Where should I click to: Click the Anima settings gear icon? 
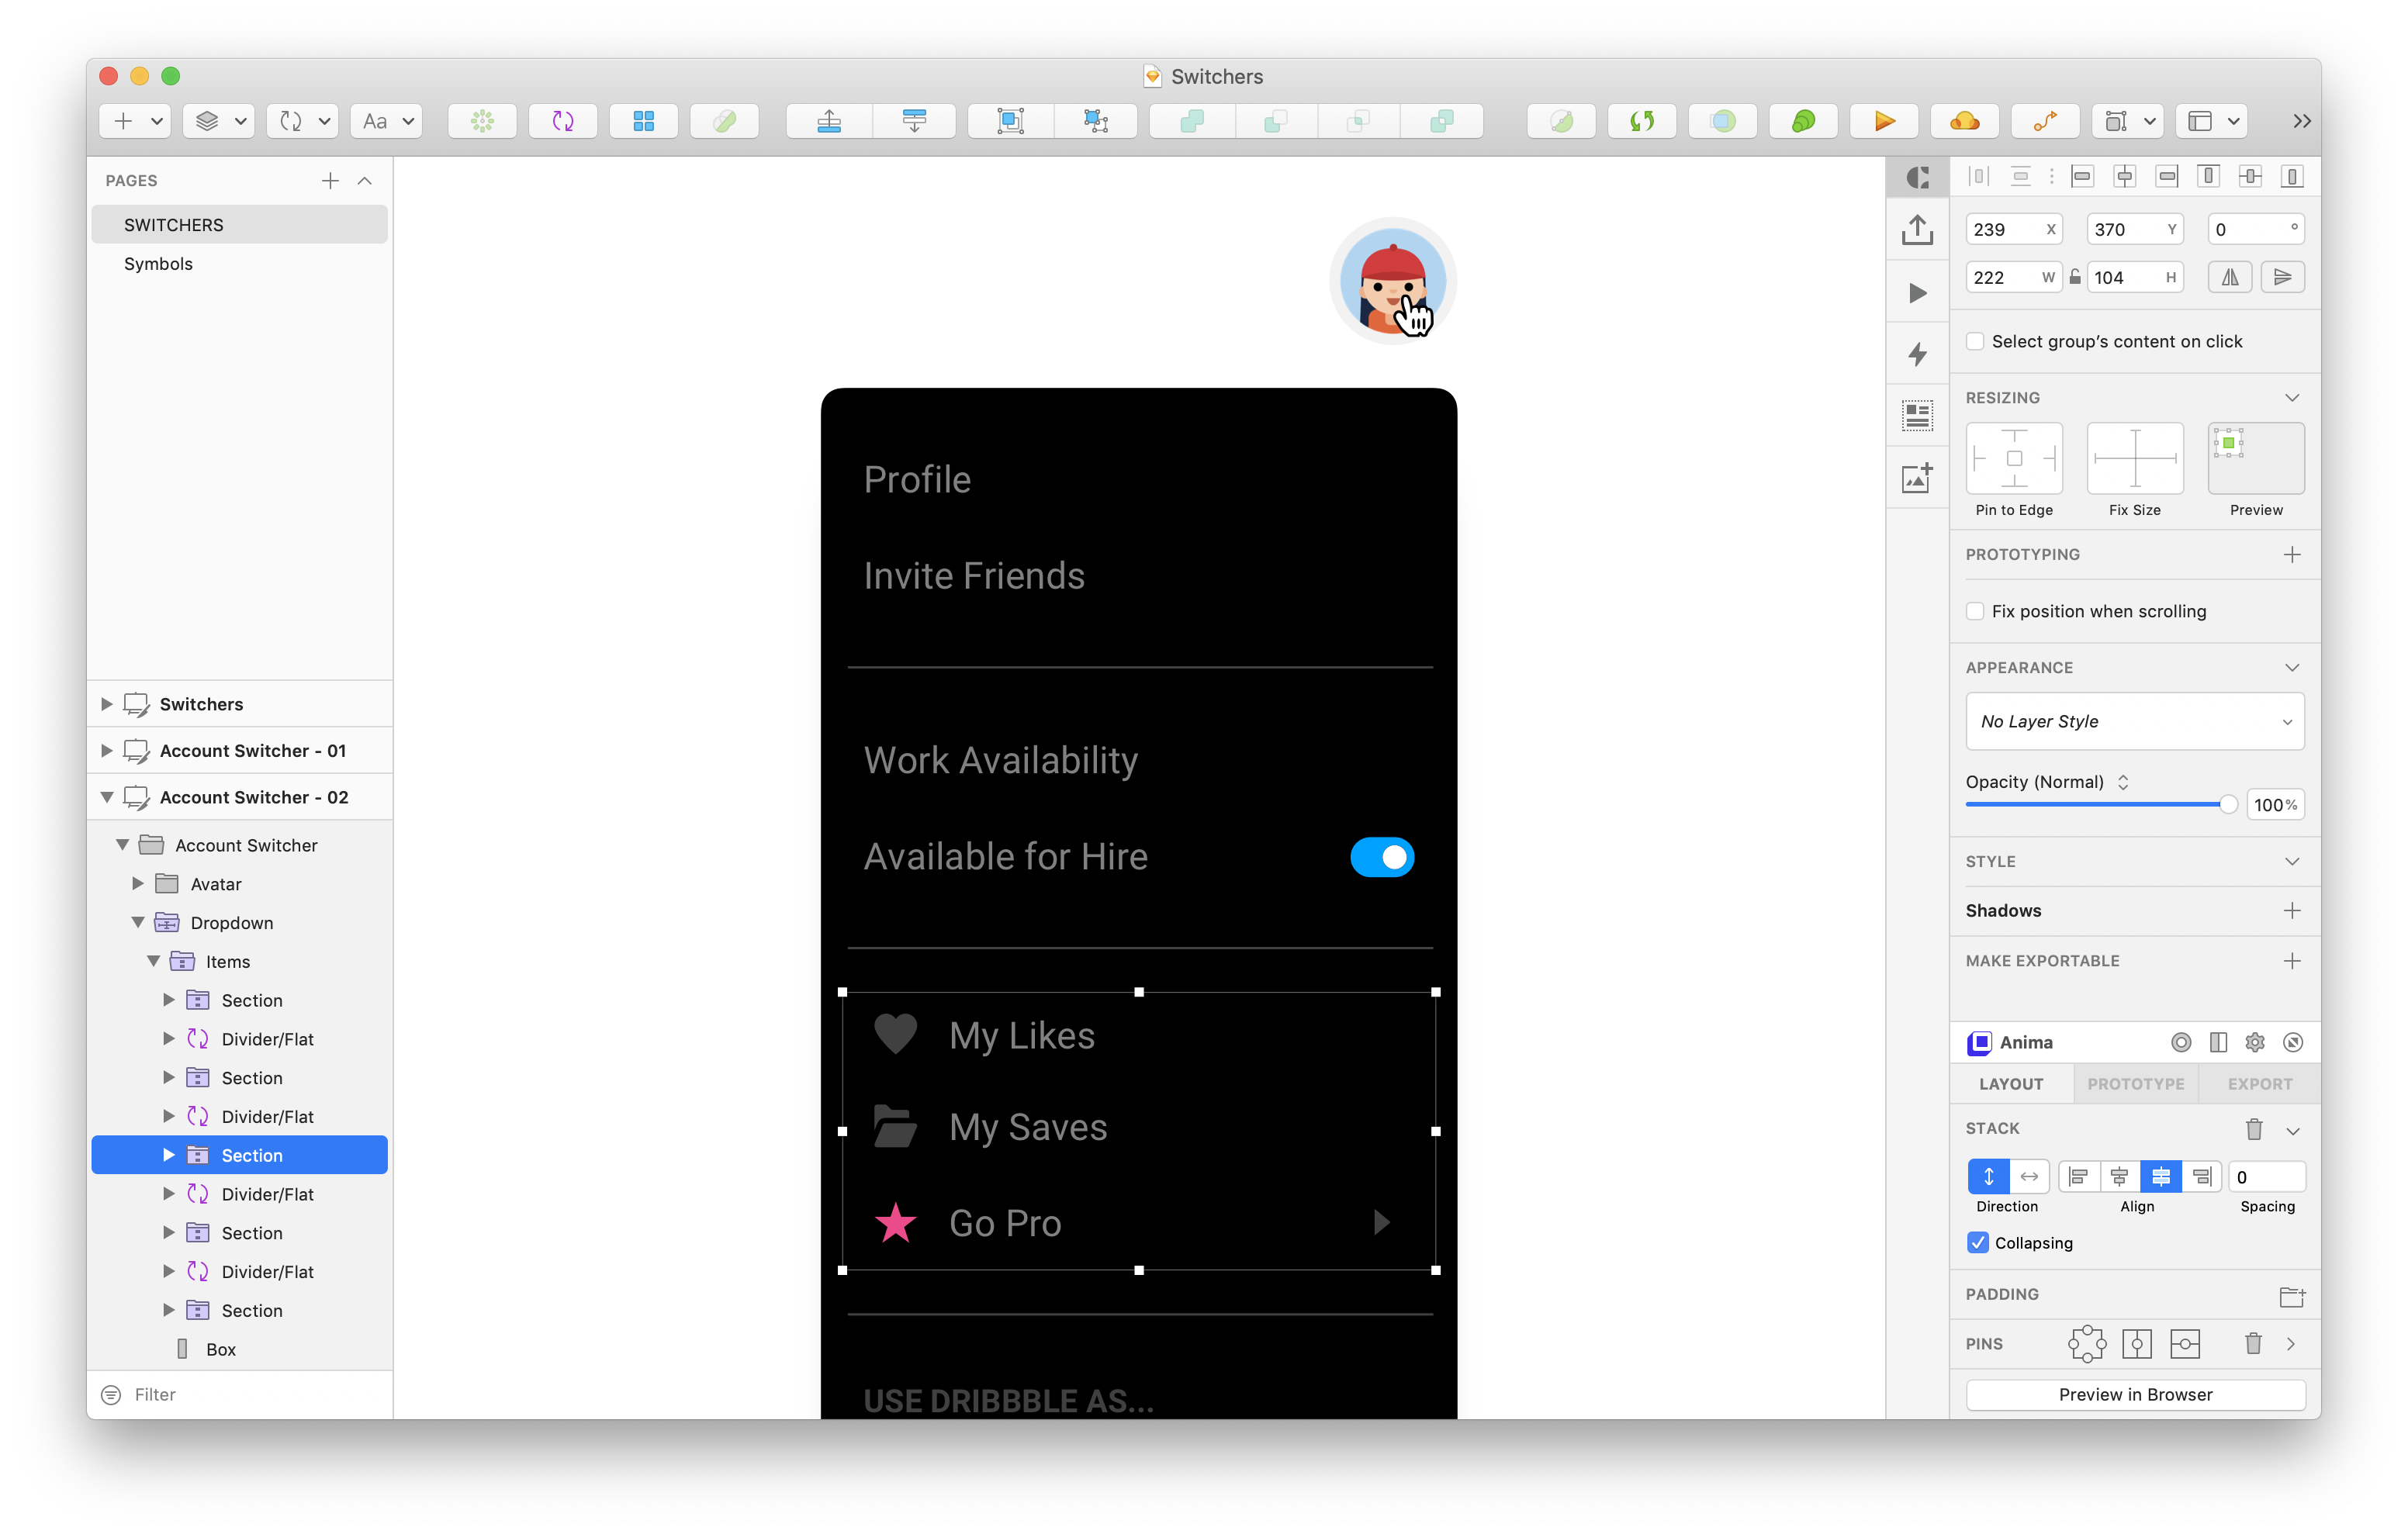[x=2254, y=1042]
